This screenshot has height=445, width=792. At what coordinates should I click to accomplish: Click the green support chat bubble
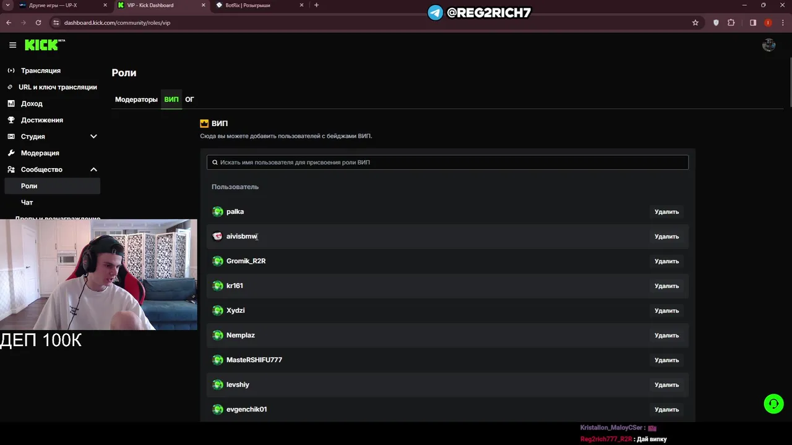pyautogui.click(x=773, y=404)
